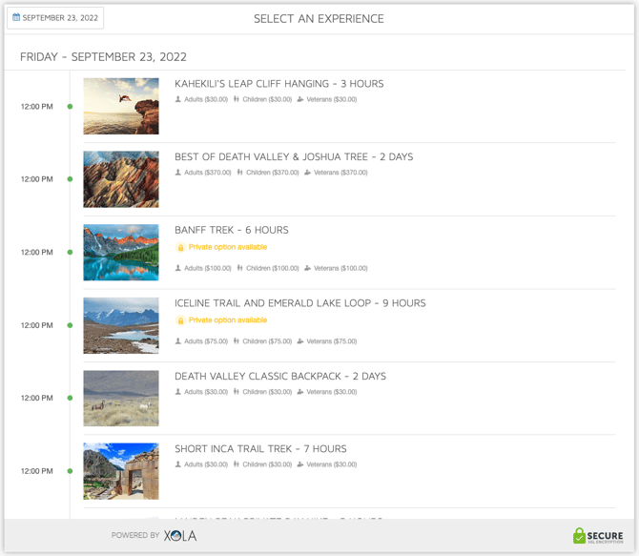The width and height of the screenshot is (639, 556).
Task: Select Best of Death Valley & Joshua Tree
Action: coord(294,157)
